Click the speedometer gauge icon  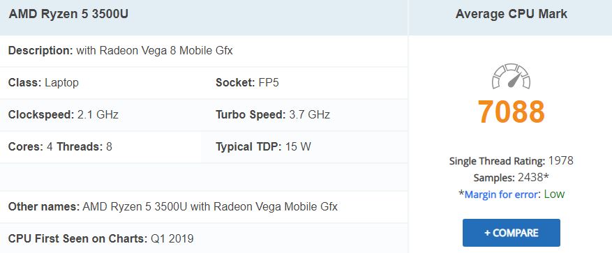tap(511, 77)
